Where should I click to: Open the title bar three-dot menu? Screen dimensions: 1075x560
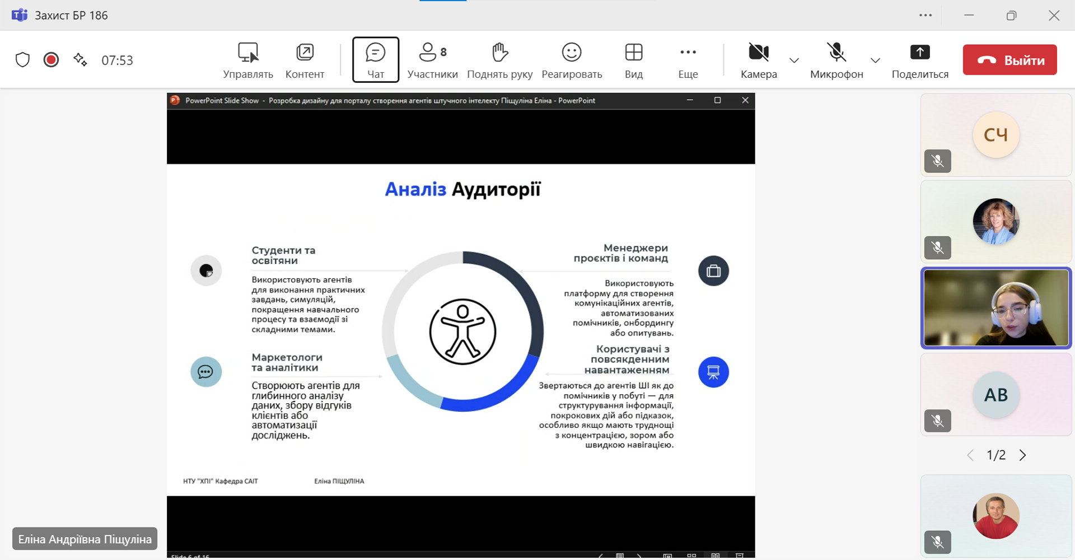pos(925,15)
